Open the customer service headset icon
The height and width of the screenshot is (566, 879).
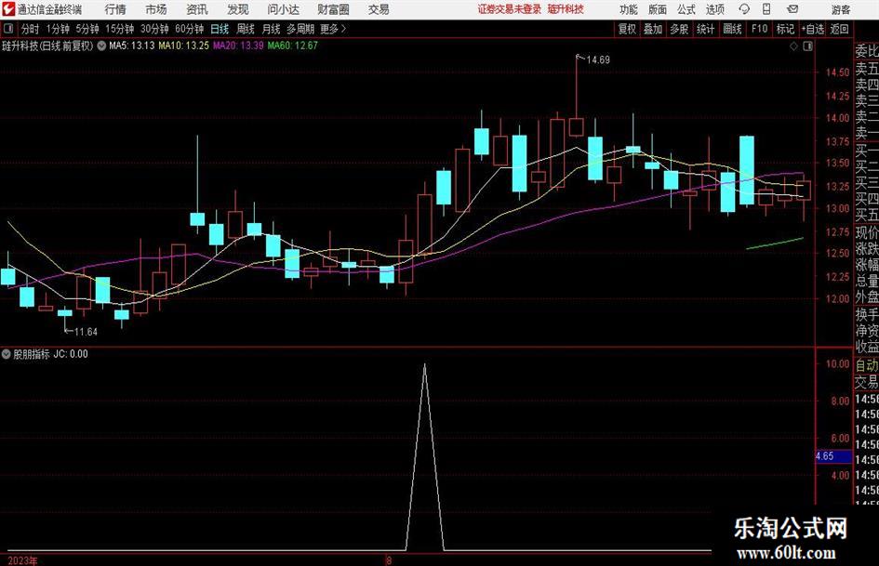point(744,9)
